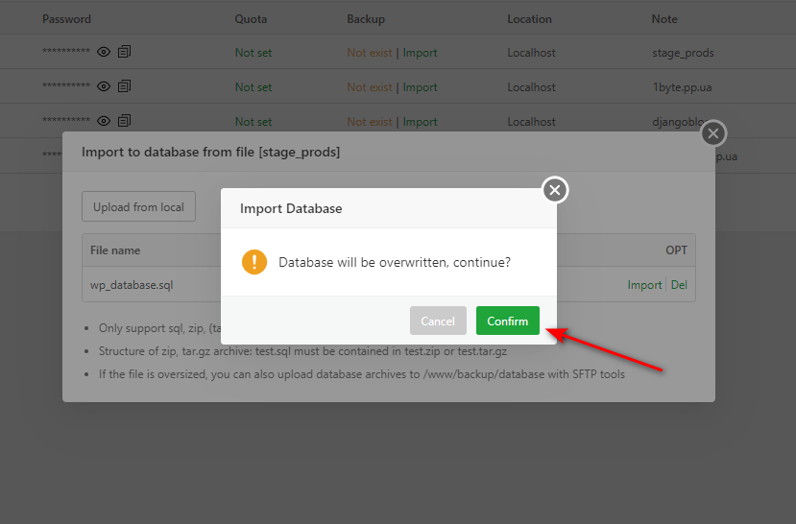Confirm overwriting the database
The image size is (796, 524).
click(507, 321)
